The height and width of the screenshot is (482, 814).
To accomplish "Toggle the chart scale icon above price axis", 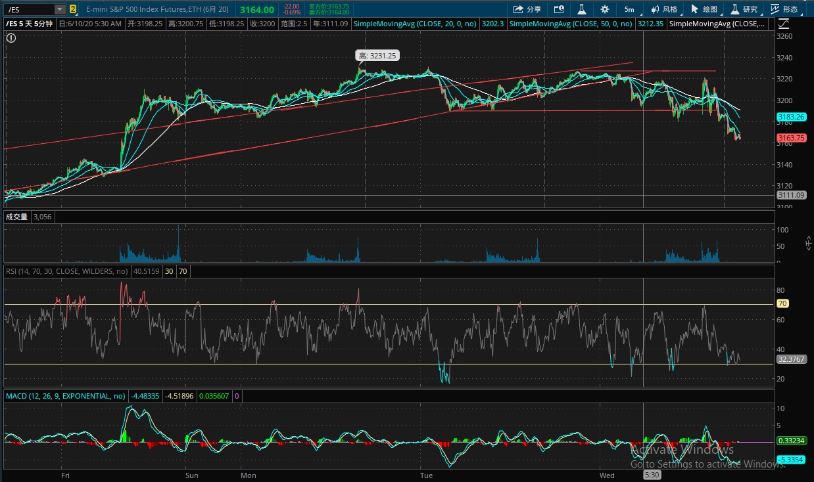I will click(782, 24).
